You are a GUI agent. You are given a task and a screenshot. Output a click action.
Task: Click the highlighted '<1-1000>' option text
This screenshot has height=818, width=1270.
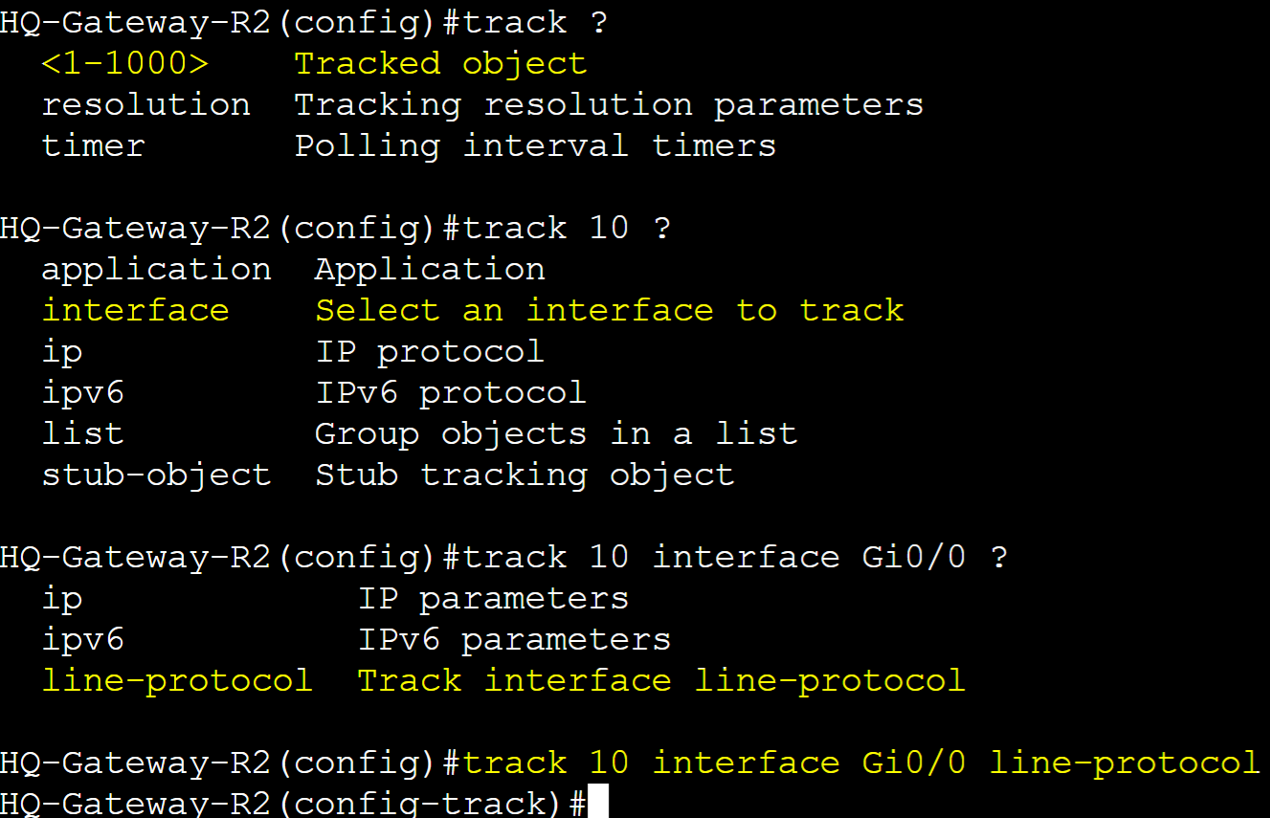[x=125, y=64]
